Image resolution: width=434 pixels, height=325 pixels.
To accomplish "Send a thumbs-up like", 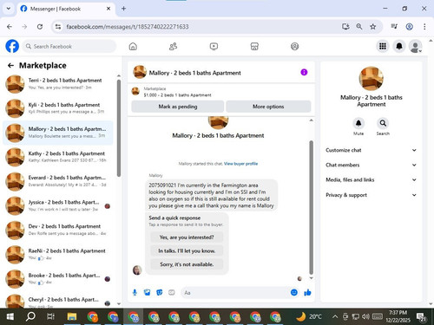I will [x=307, y=293].
